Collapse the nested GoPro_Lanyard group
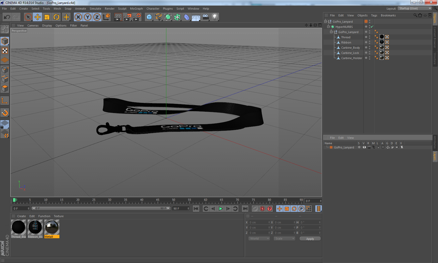This screenshot has width=438, height=263. click(x=331, y=32)
